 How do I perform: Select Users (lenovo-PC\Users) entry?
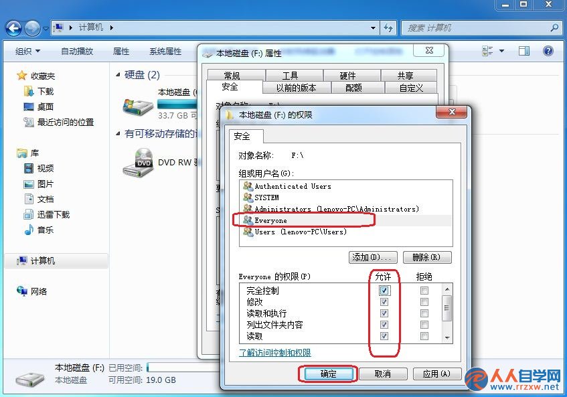point(295,232)
